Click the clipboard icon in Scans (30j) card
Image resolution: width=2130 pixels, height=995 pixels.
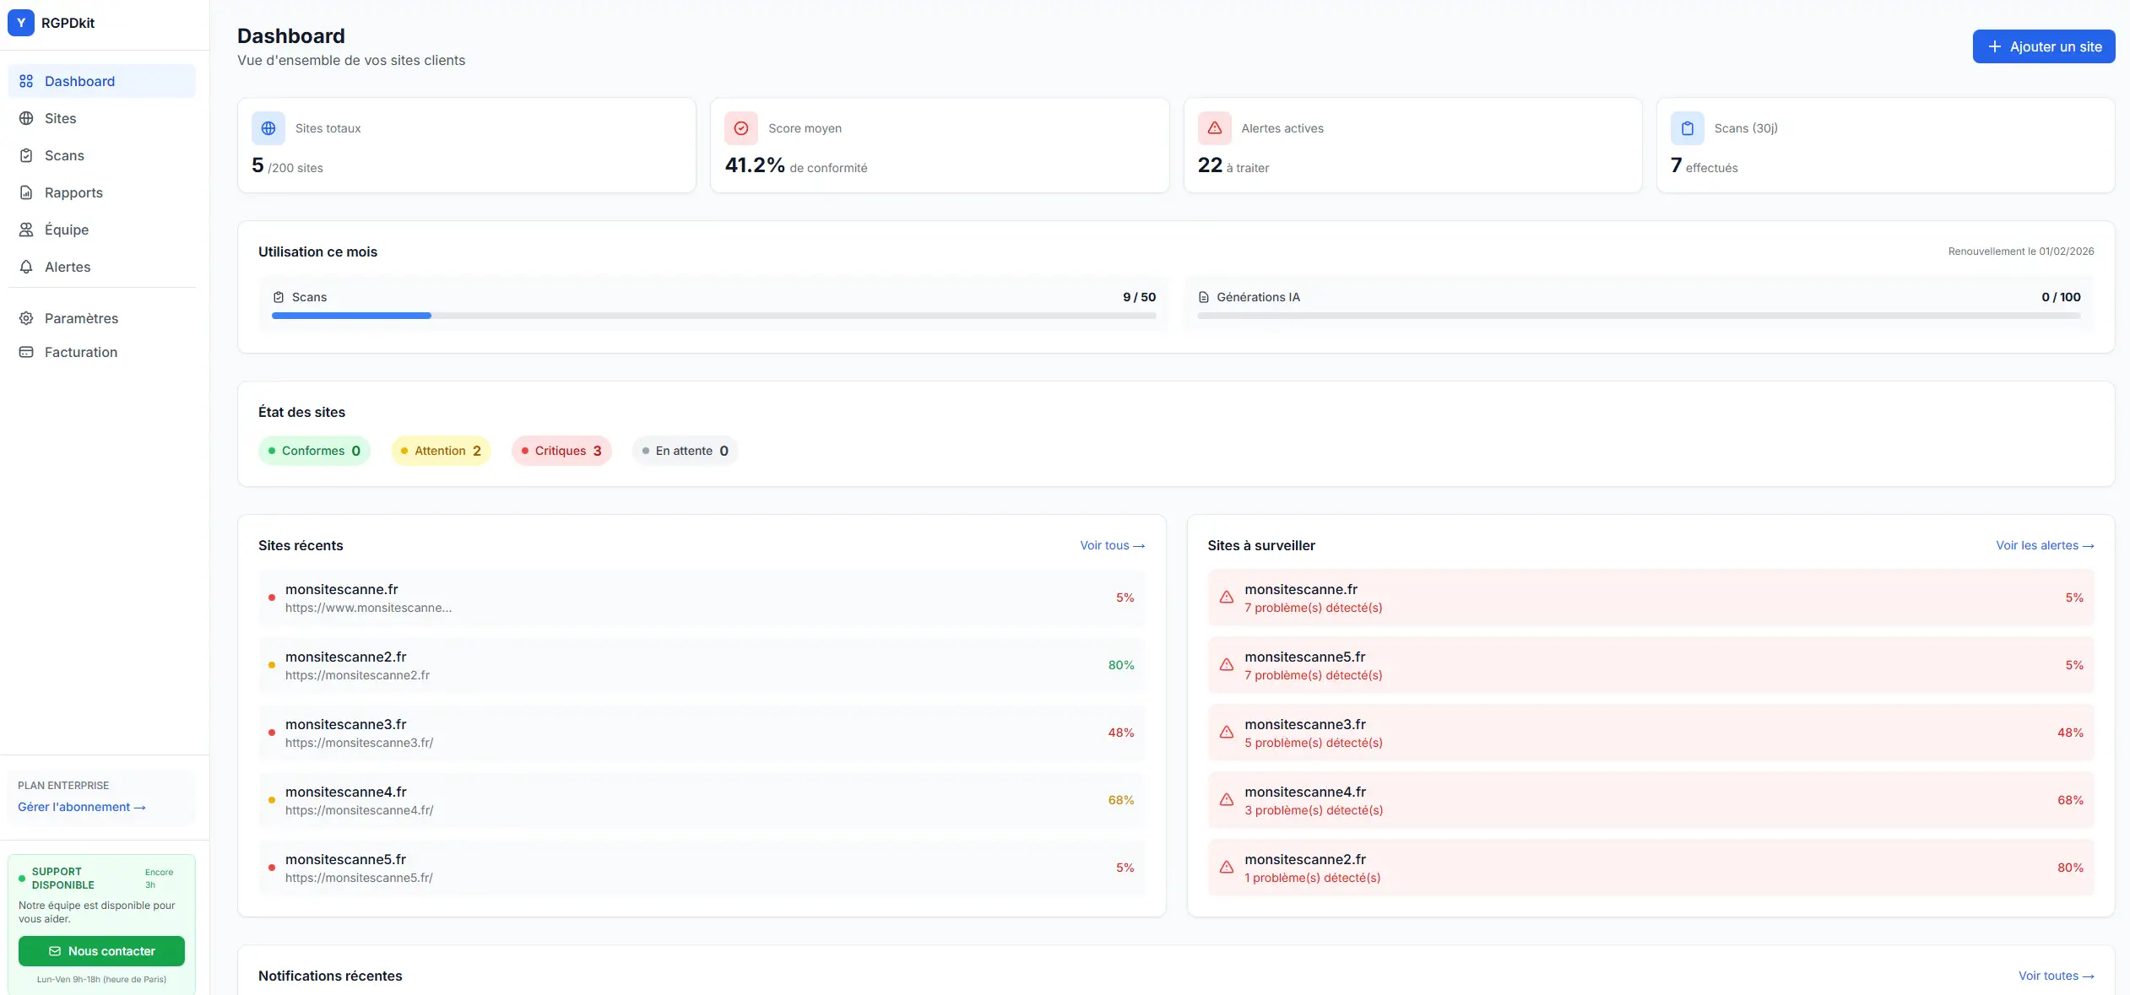[1688, 128]
